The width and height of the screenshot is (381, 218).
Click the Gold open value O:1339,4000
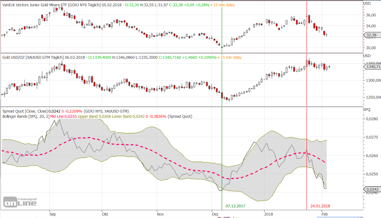point(99,57)
